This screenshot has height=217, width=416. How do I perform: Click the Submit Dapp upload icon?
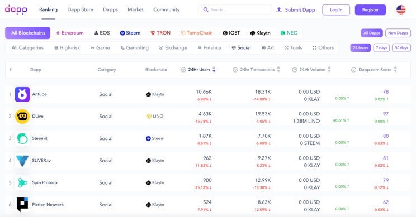(279, 10)
